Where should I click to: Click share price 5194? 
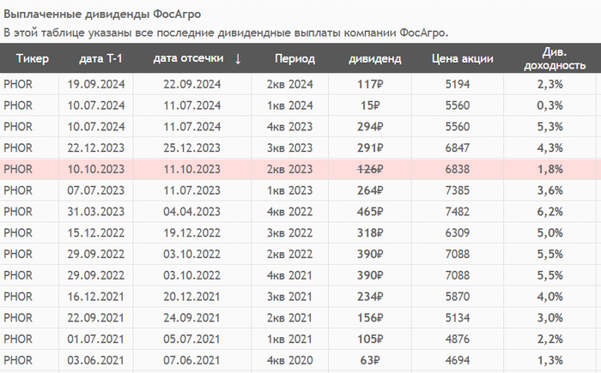458,84
